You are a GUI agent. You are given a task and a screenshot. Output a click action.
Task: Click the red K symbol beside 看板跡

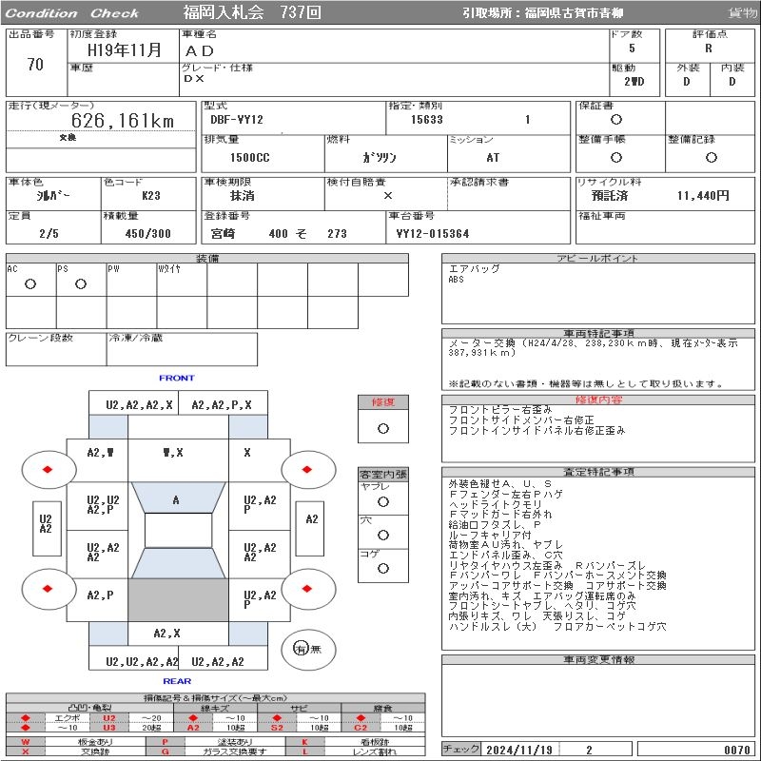[x=304, y=742]
